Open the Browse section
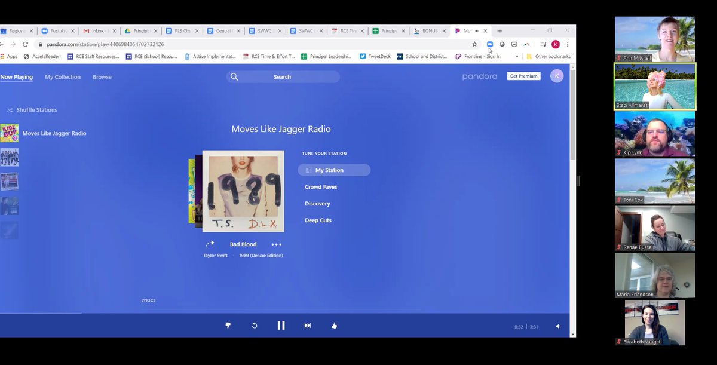The height and width of the screenshot is (365, 717). (x=102, y=76)
